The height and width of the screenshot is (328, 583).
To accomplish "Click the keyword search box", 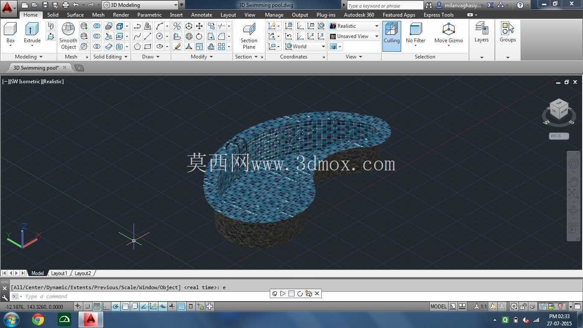I will [385, 6].
